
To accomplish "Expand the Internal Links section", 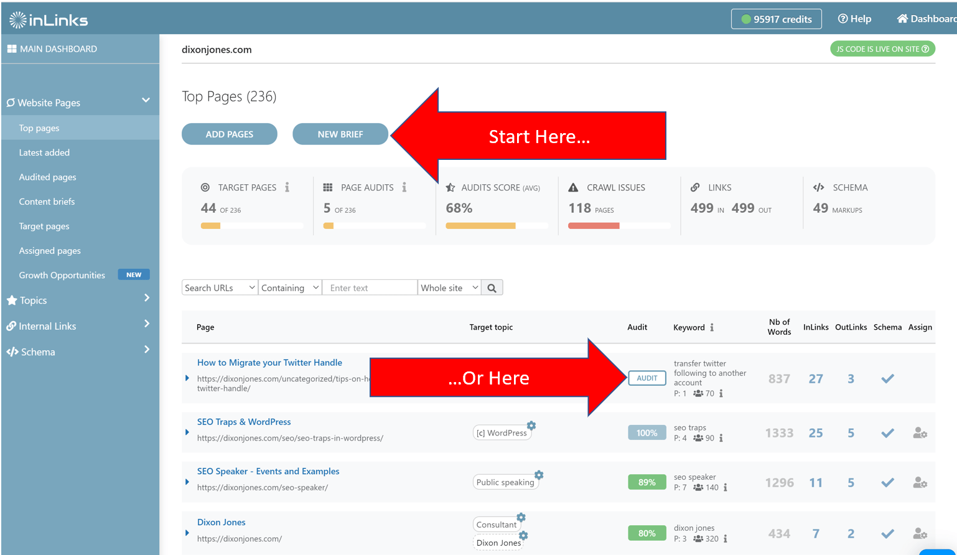I will click(x=147, y=324).
